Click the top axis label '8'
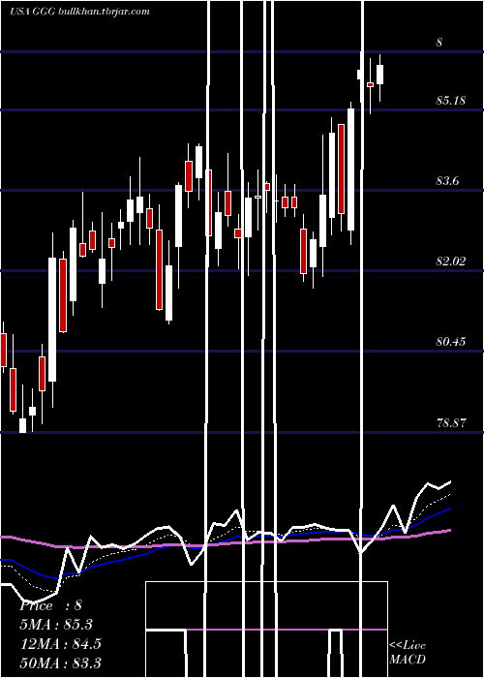484x678 pixels. pos(439,43)
